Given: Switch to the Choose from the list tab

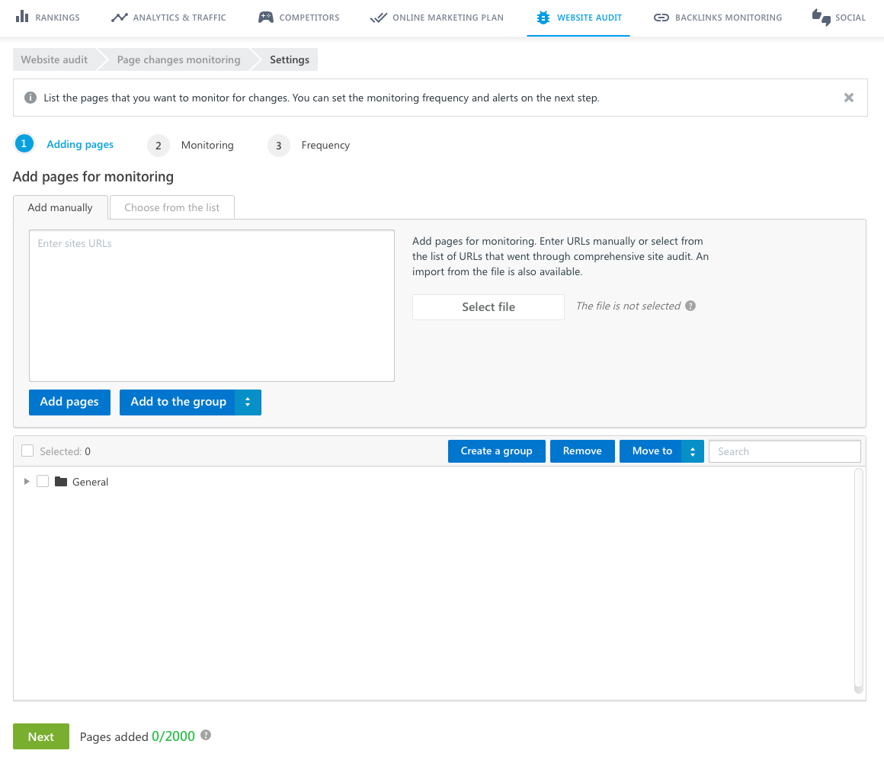Looking at the screenshot, I should coord(172,207).
